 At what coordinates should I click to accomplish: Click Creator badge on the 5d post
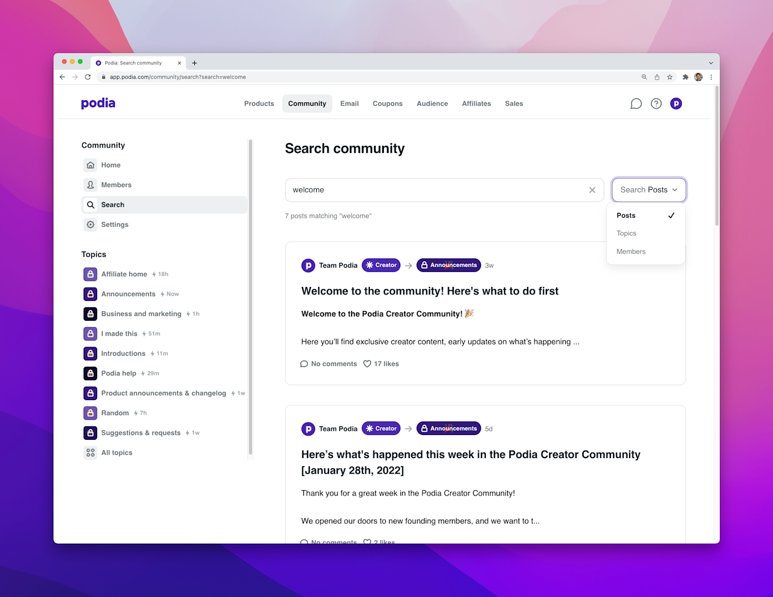point(381,429)
